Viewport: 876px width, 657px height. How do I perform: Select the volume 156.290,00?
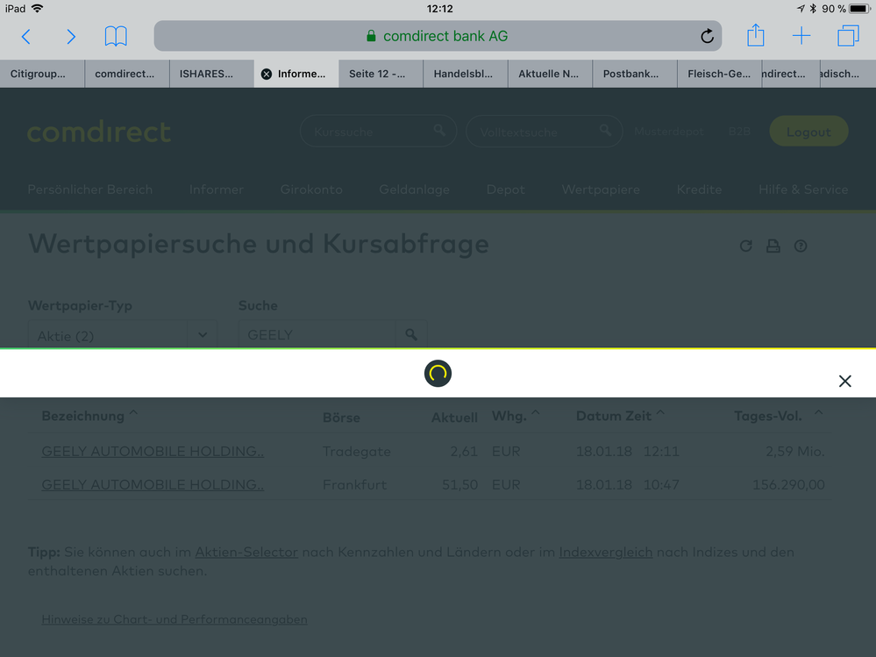788,484
